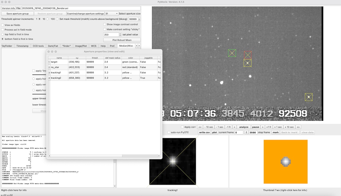Enable View avi fields checkbox
341x196 pixels.
[3, 25]
